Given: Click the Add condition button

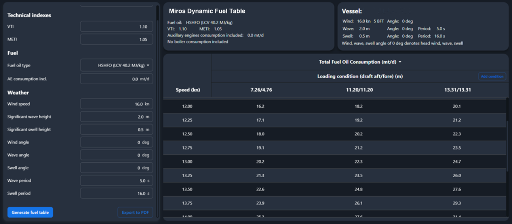Looking at the screenshot, I should (492, 76).
